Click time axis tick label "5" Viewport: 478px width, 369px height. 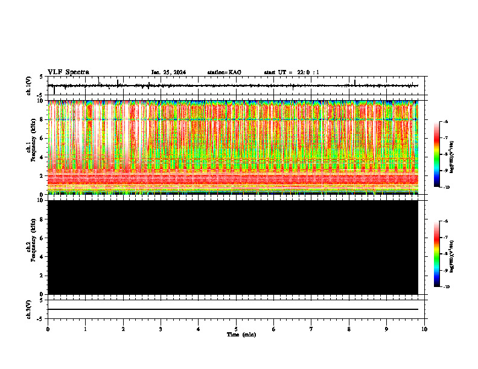coord(236,329)
